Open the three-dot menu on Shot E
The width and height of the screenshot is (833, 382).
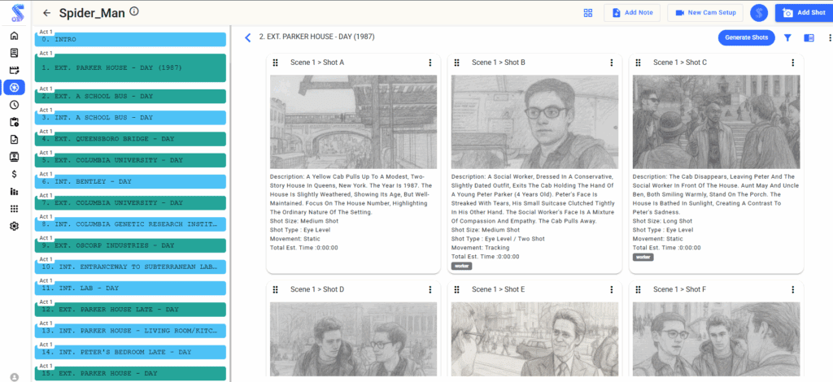[612, 289]
